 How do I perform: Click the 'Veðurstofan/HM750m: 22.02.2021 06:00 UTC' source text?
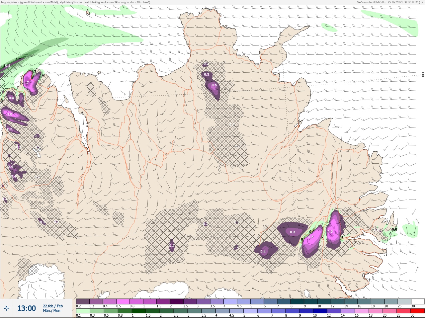[390, 2]
